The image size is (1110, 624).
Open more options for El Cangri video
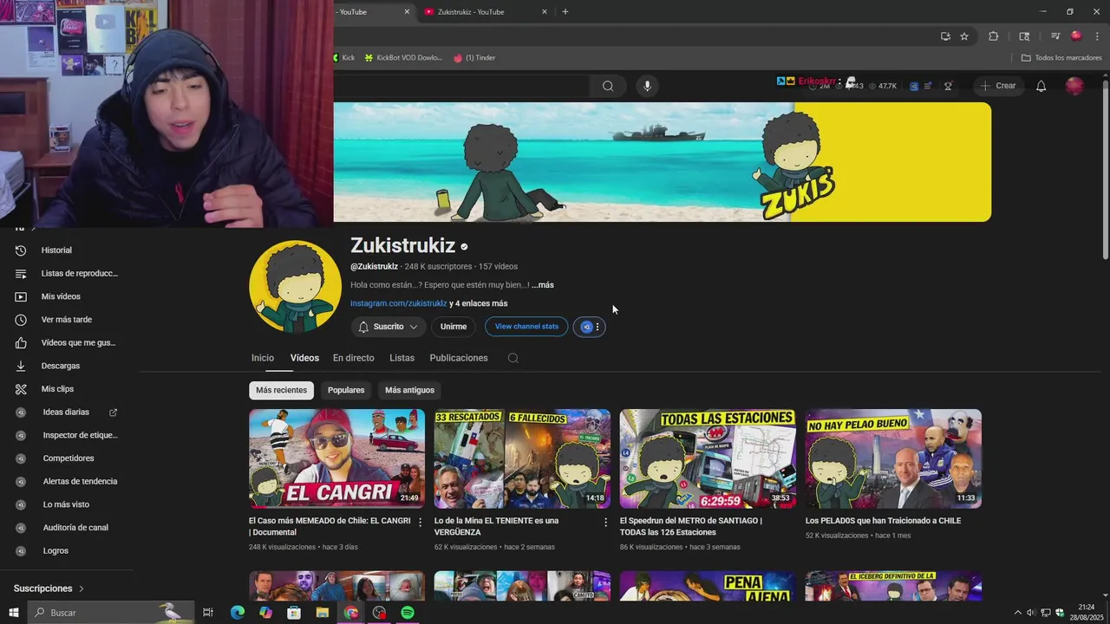[x=421, y=523]
